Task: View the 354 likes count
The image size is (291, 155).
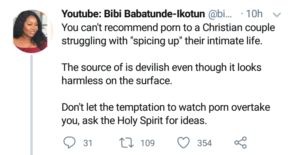Action: (205, 143)
